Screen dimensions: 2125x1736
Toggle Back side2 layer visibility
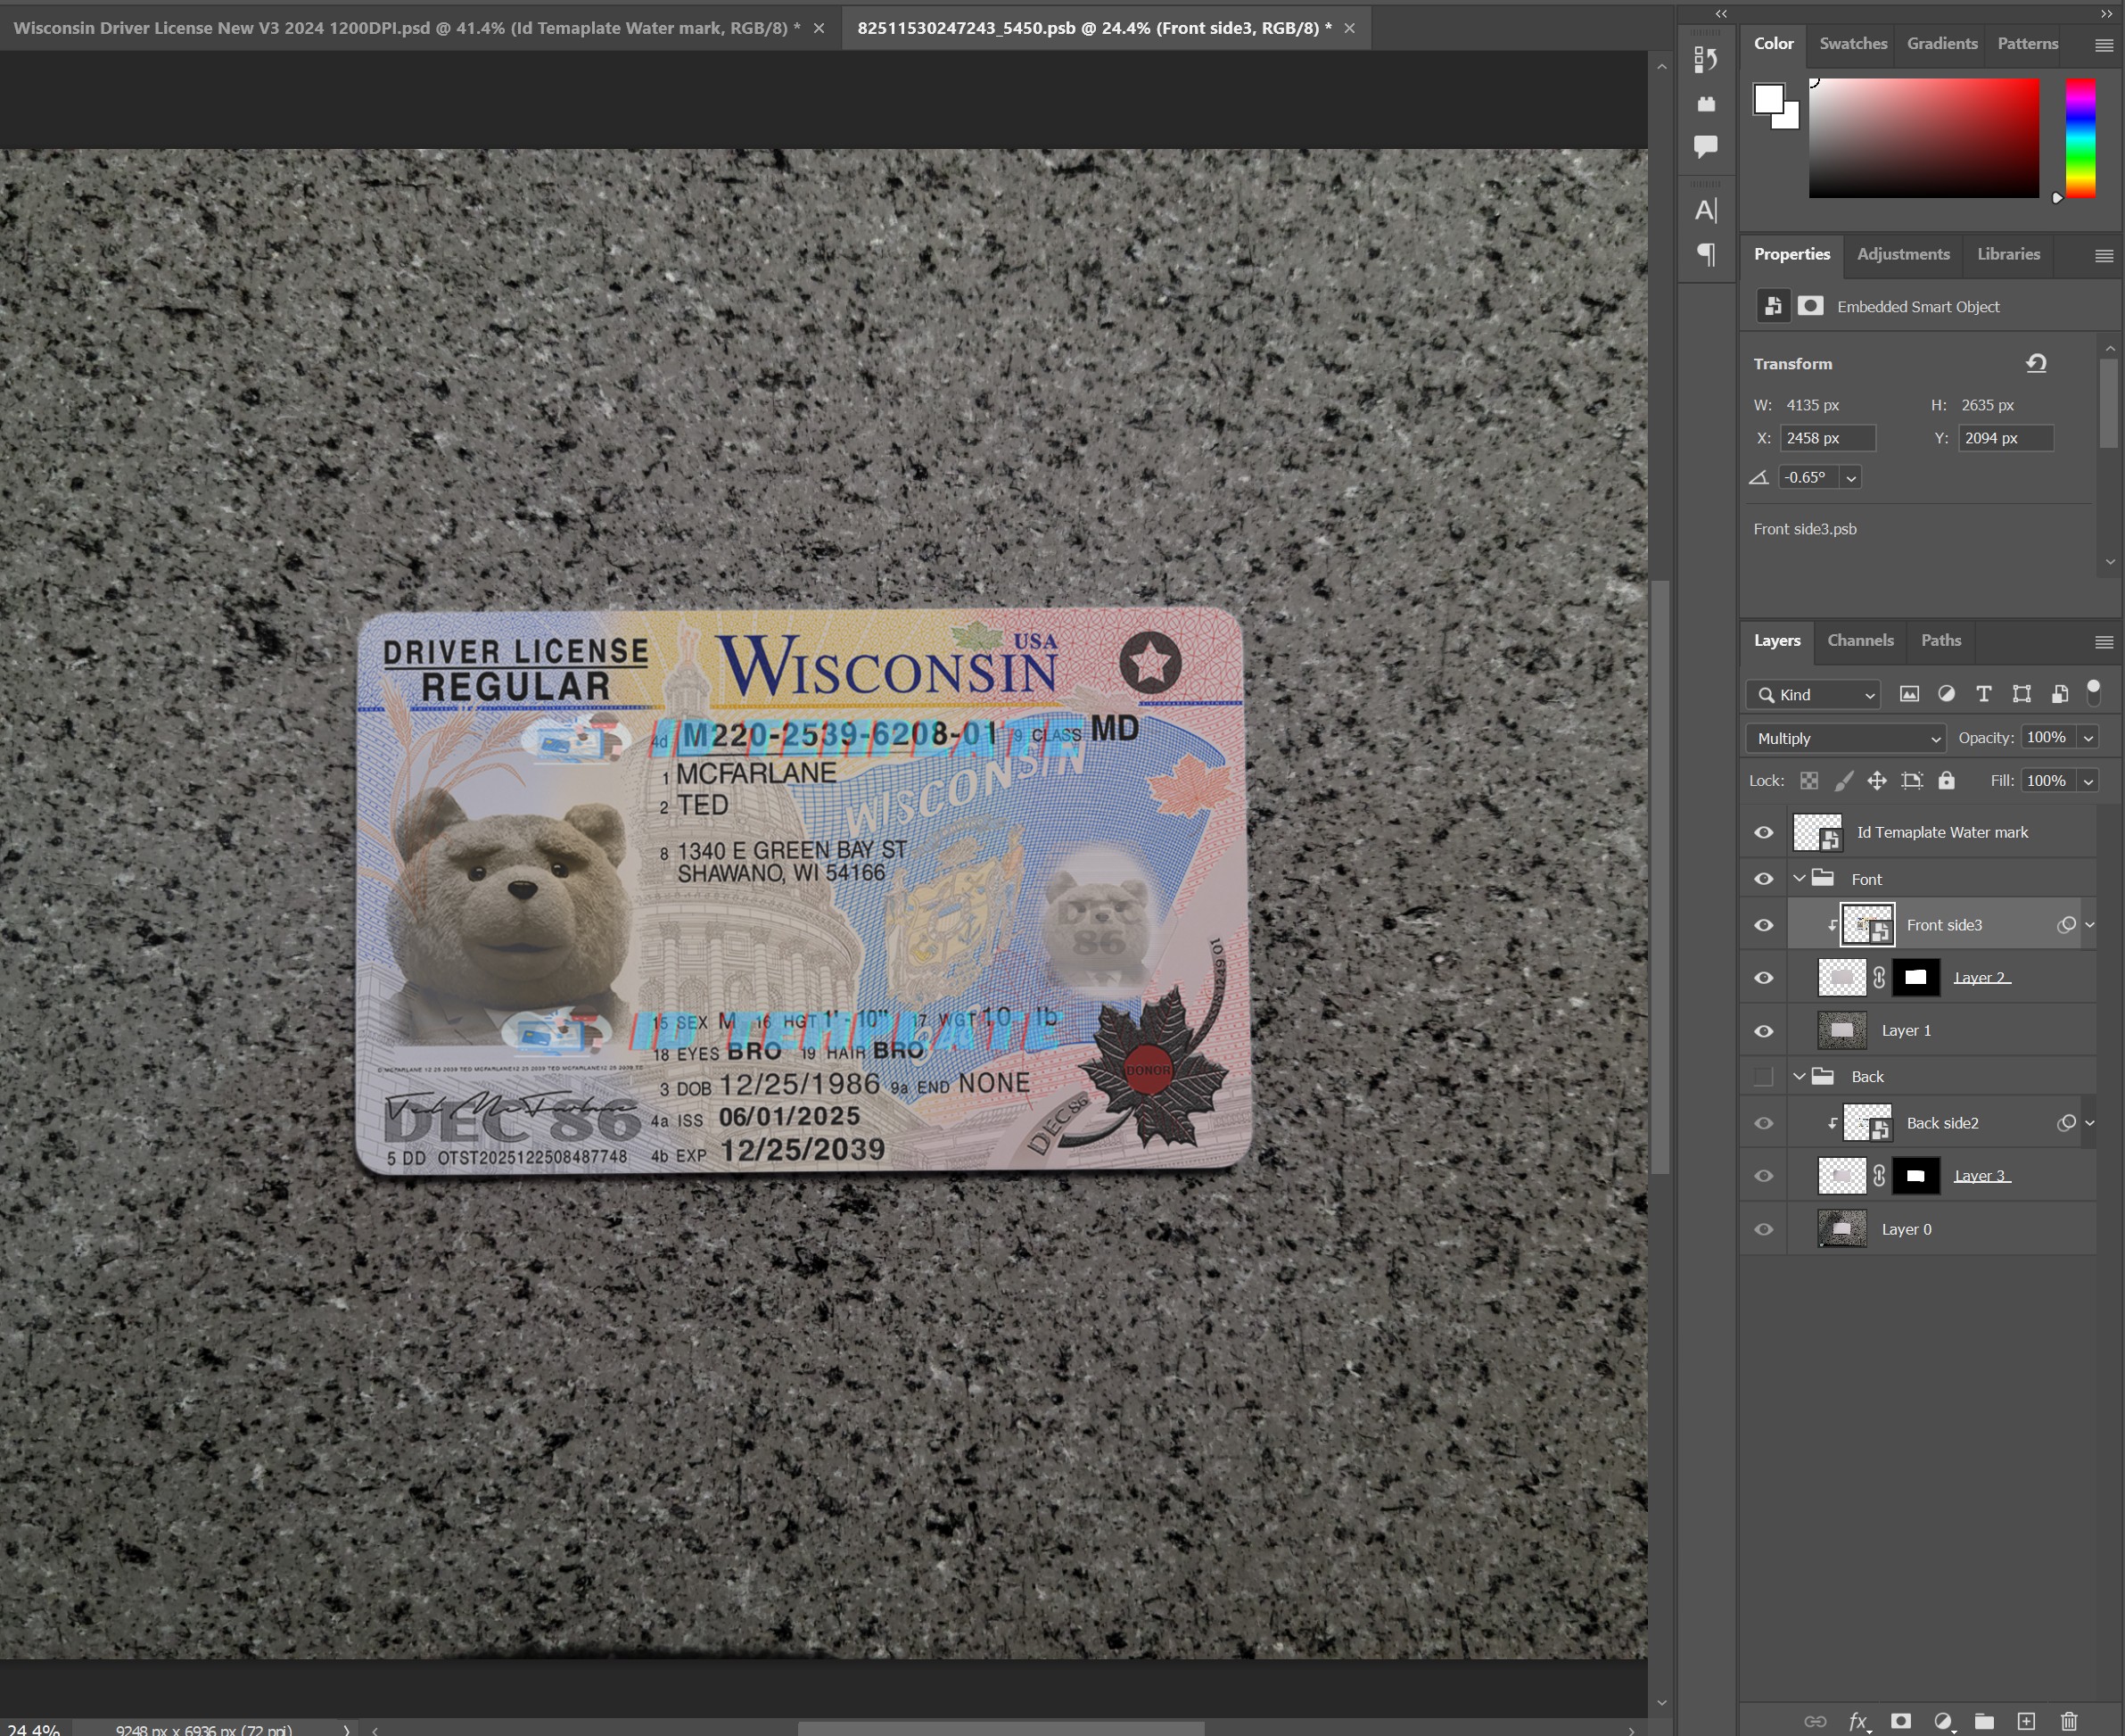pos(1764,1123)
